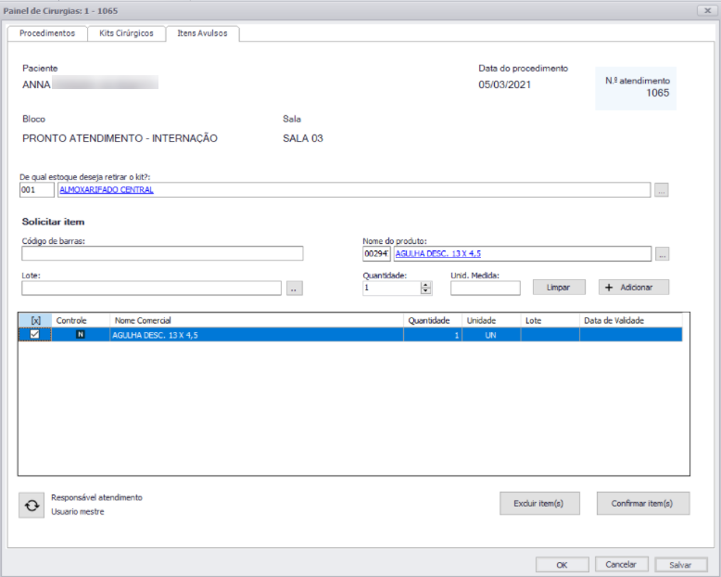Select the Itens Avulsos tab

tap(202, 33)
